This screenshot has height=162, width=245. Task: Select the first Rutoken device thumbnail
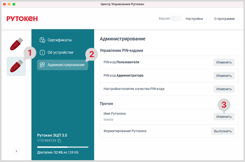[x=16, y=44]
